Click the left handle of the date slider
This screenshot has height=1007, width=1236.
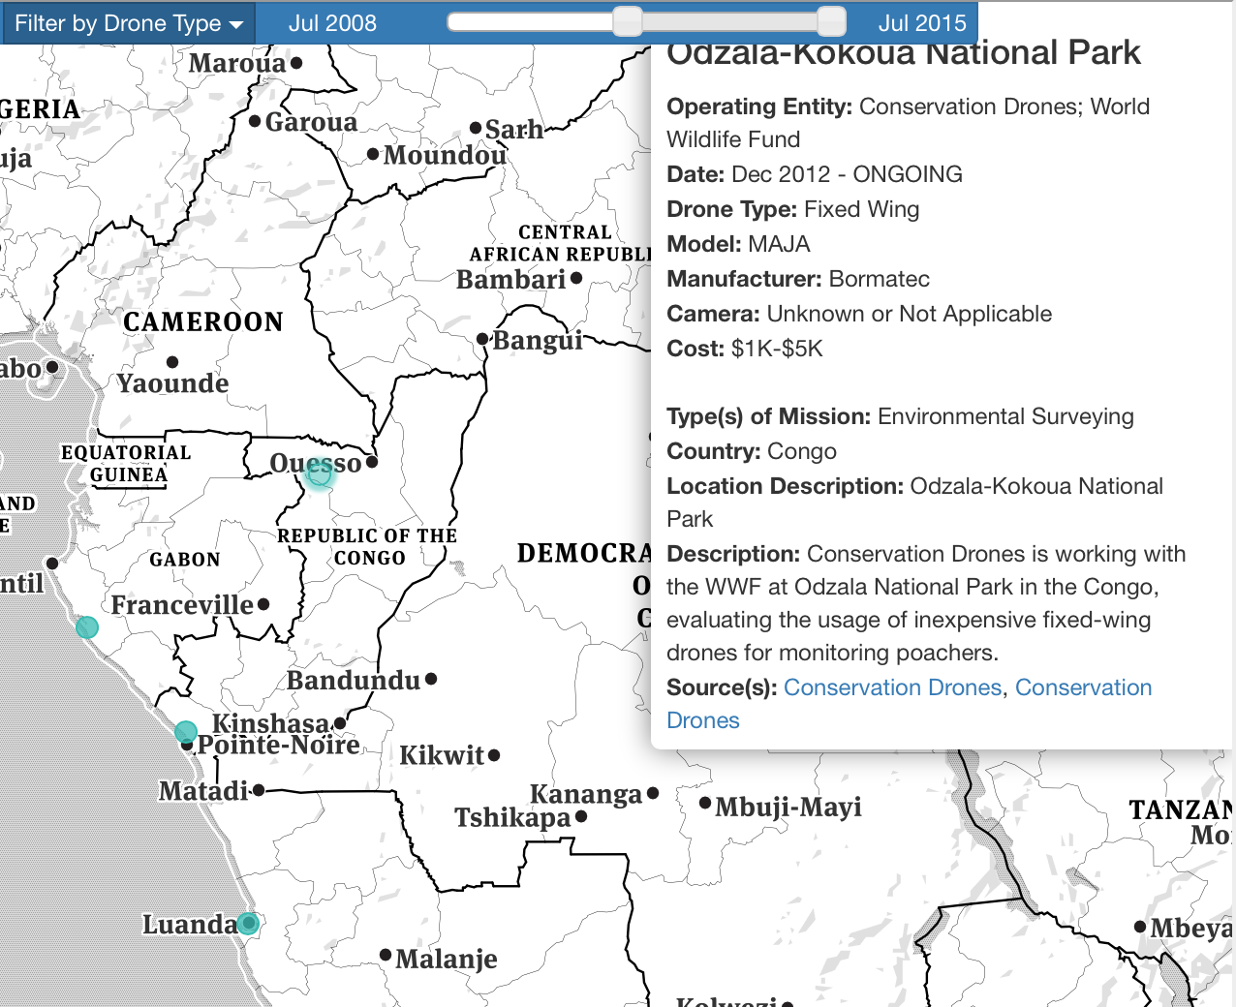[x=628, y=21]
